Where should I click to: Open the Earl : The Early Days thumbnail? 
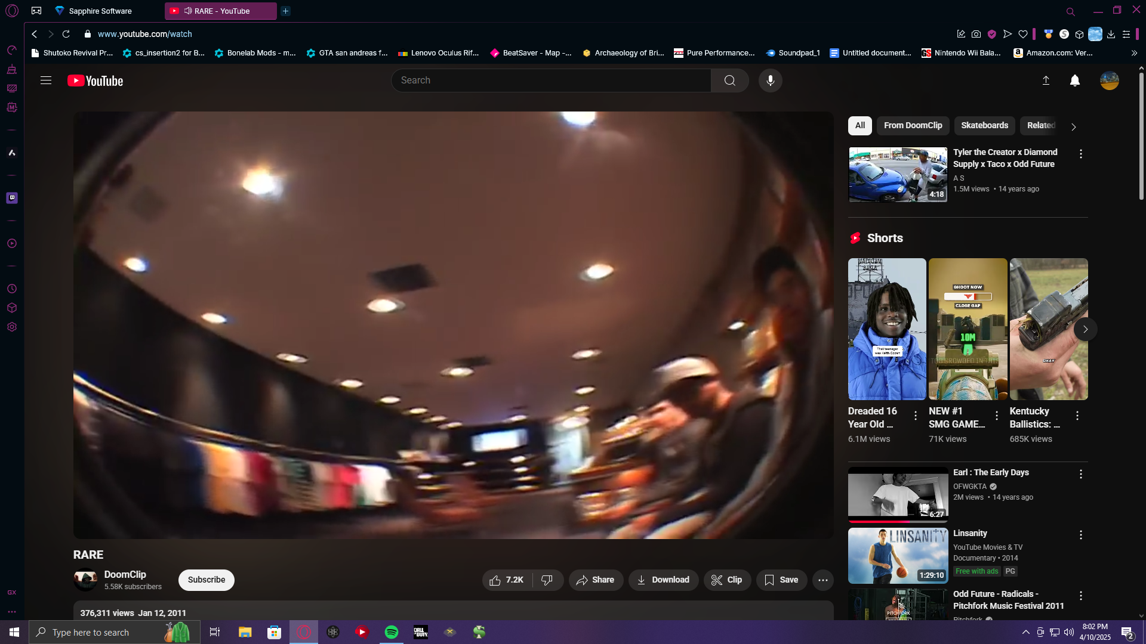point(898,494)
